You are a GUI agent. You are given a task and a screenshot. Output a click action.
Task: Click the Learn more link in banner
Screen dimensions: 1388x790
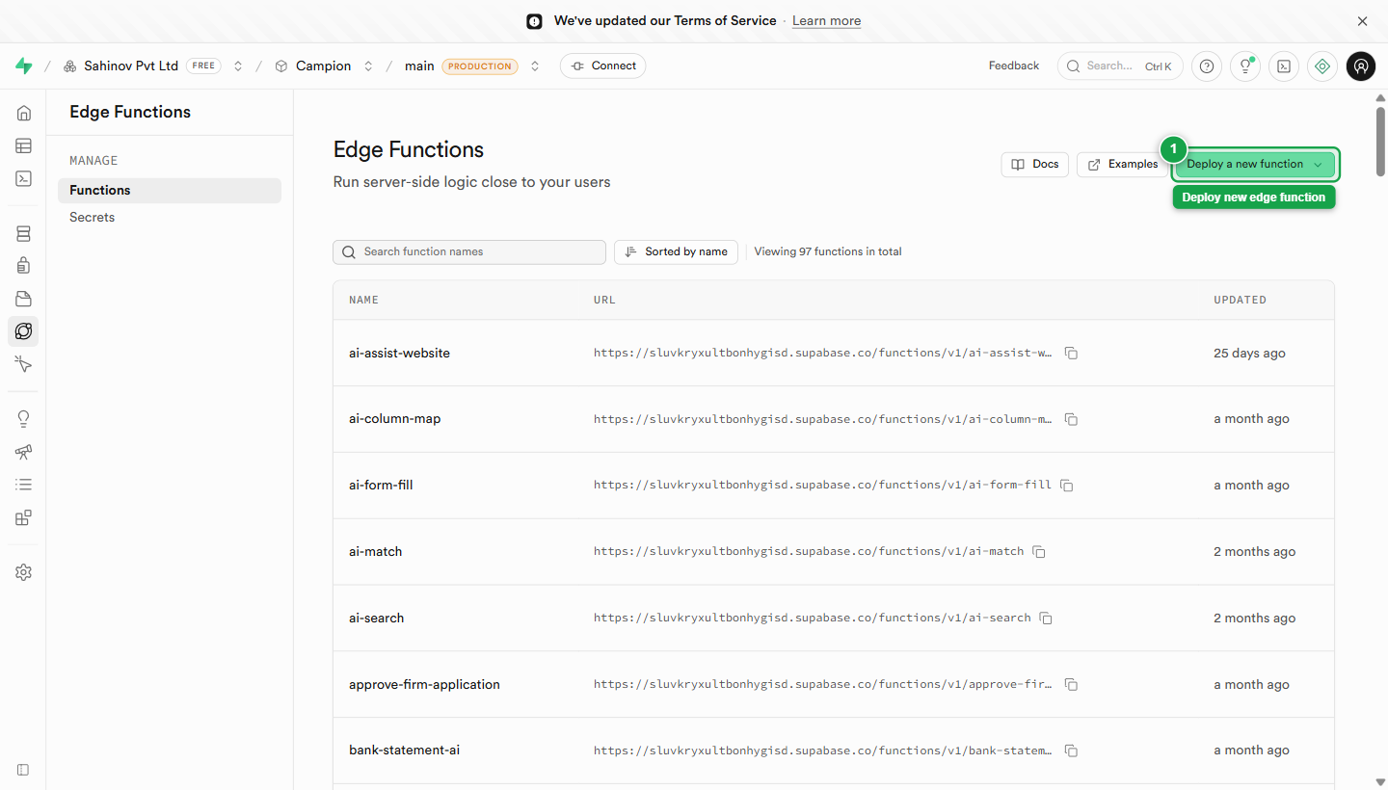point(827,21)
